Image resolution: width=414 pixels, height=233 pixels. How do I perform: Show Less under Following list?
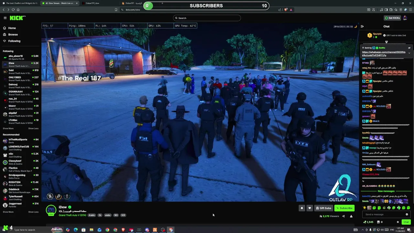coord(33,128)
